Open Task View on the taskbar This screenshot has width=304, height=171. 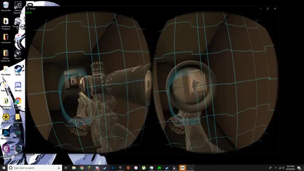tap(66, 168)
